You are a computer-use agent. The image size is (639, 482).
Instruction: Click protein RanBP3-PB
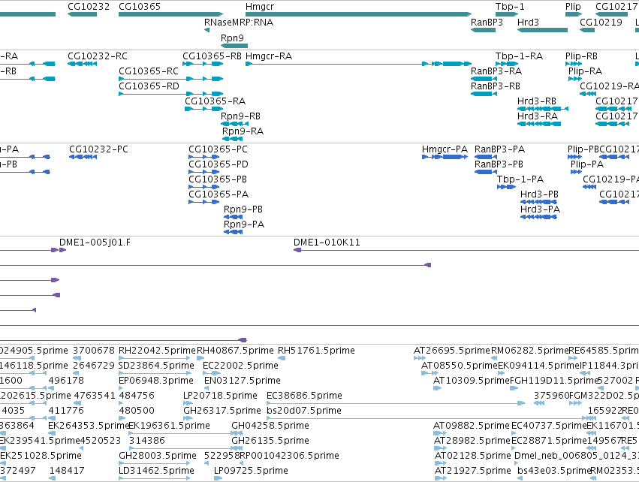(x=499, y=164)
